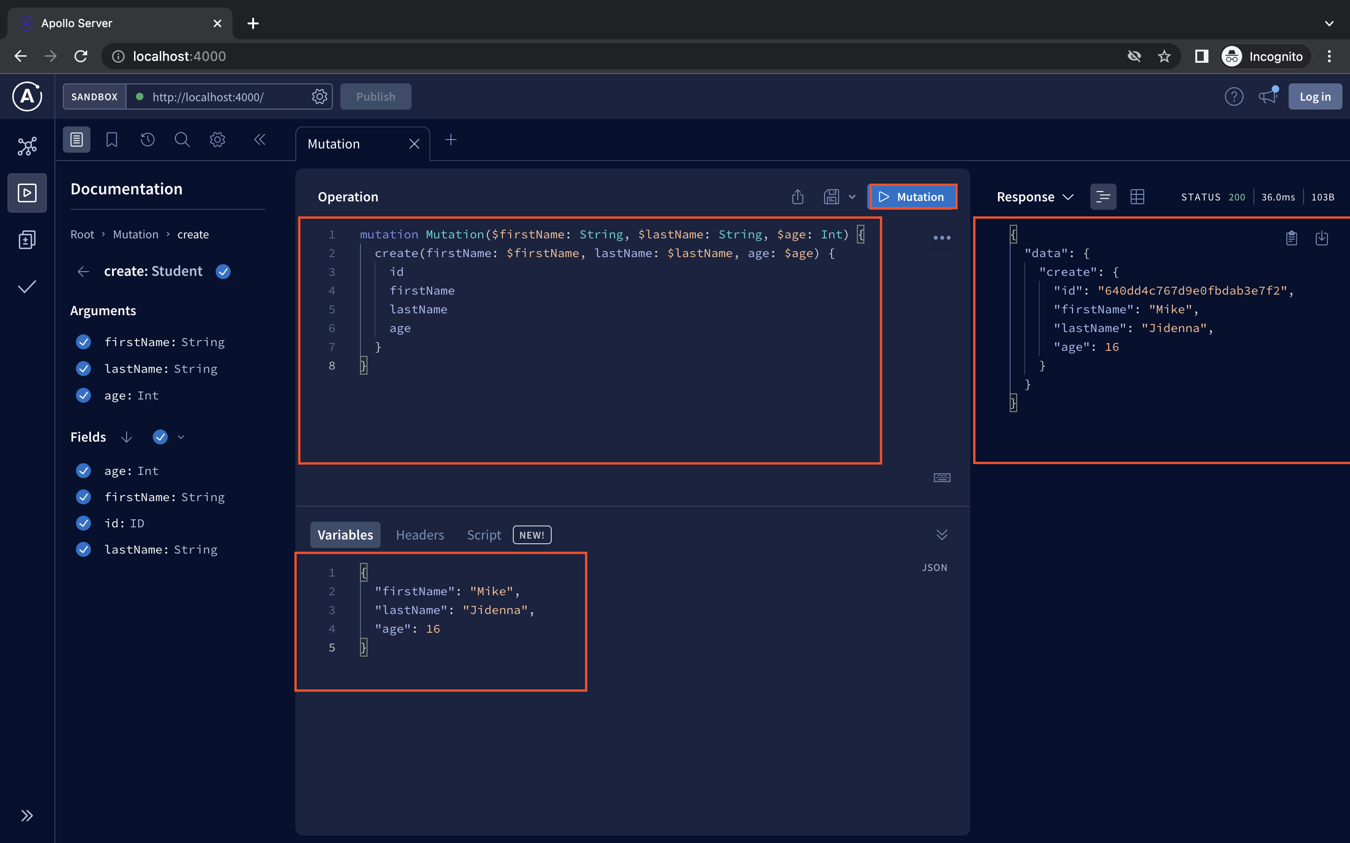Open keyboard shortcuts icon below the editor
This screenshot has width=1350, height=843.
click(942, 478)
